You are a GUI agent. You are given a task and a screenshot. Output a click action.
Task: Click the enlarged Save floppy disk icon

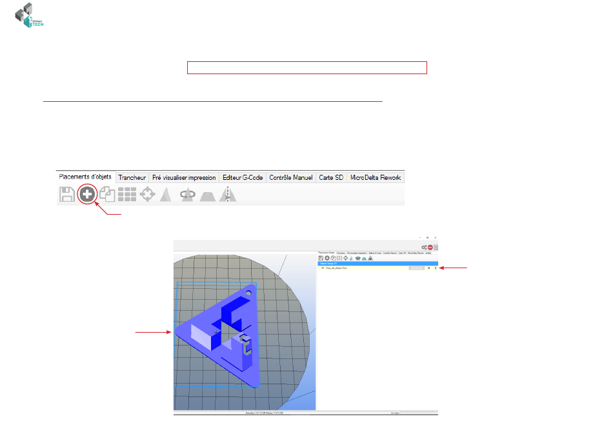(67, 194)
